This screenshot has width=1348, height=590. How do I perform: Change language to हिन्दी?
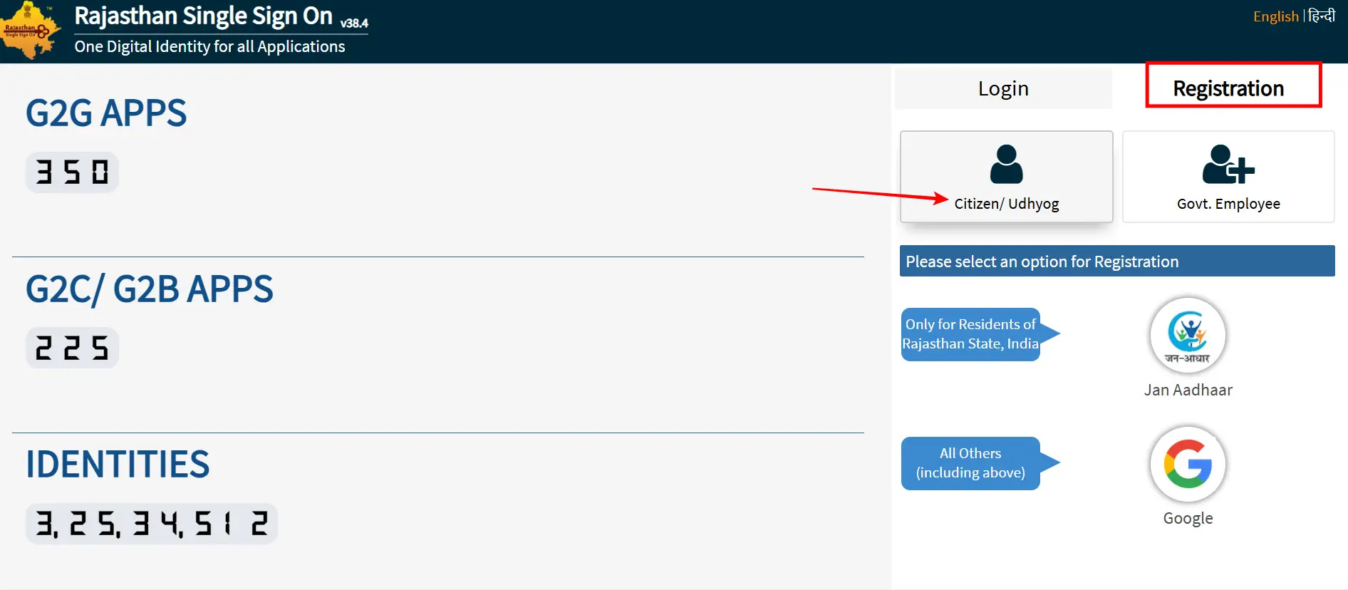click(x=1322, y=16)
